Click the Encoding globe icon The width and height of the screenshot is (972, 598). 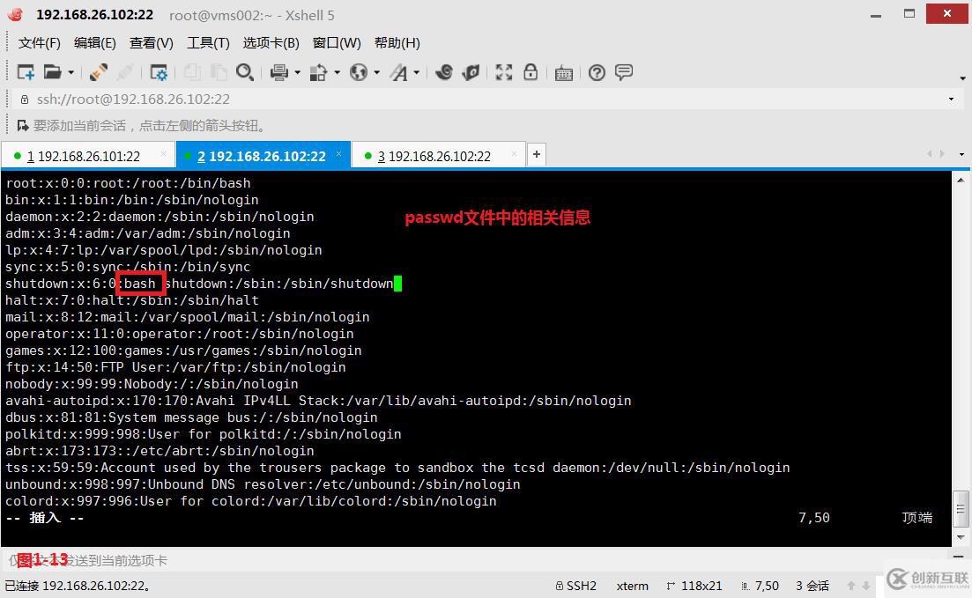(359, 72)
